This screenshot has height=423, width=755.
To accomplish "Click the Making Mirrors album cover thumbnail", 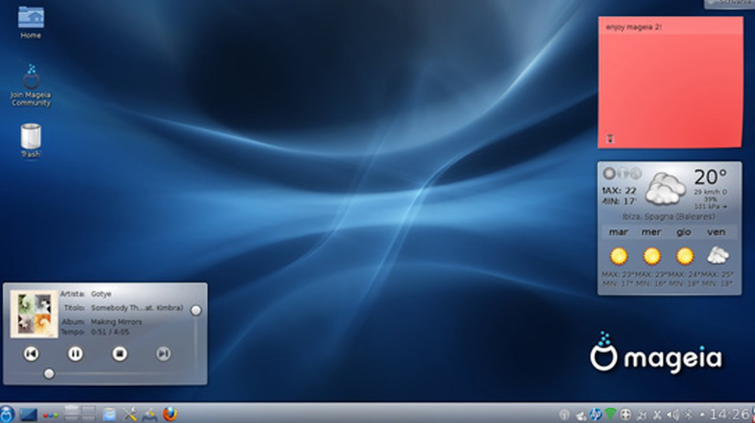I will 34,313.
